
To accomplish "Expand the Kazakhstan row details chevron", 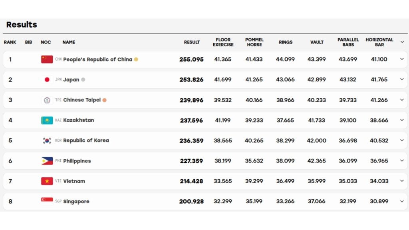I will (x=402, y=120).
